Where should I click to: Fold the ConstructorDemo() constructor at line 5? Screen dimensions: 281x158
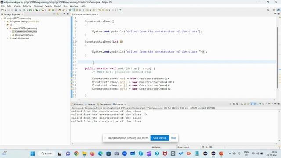[77, 22]
